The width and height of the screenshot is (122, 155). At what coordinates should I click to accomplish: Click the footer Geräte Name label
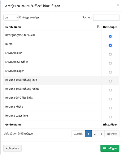(x=13, y=125)
